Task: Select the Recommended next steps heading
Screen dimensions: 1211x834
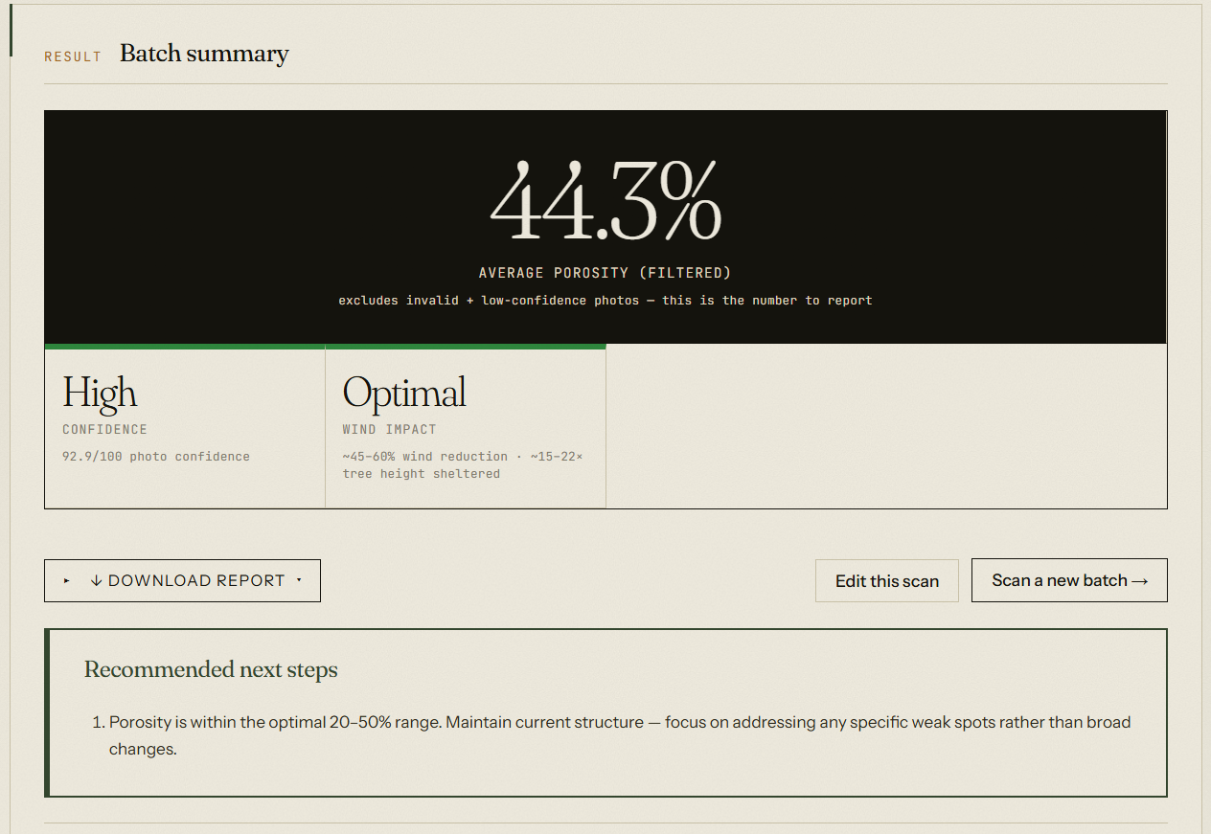Action: (211, 669)
